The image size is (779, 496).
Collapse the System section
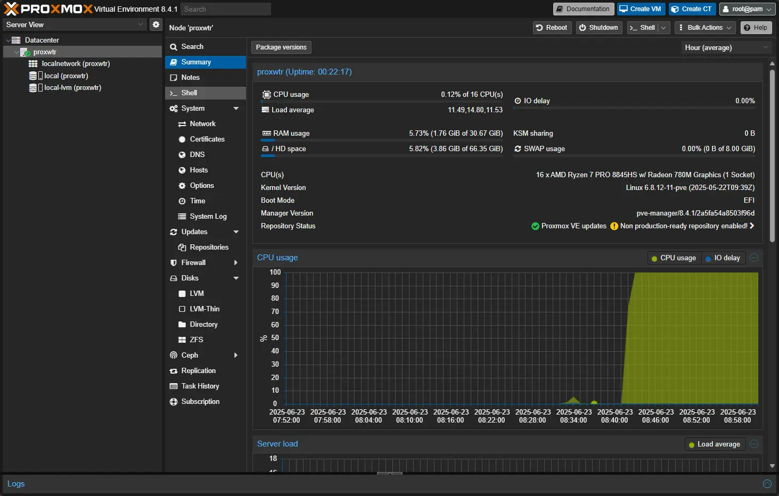(236, 108)
